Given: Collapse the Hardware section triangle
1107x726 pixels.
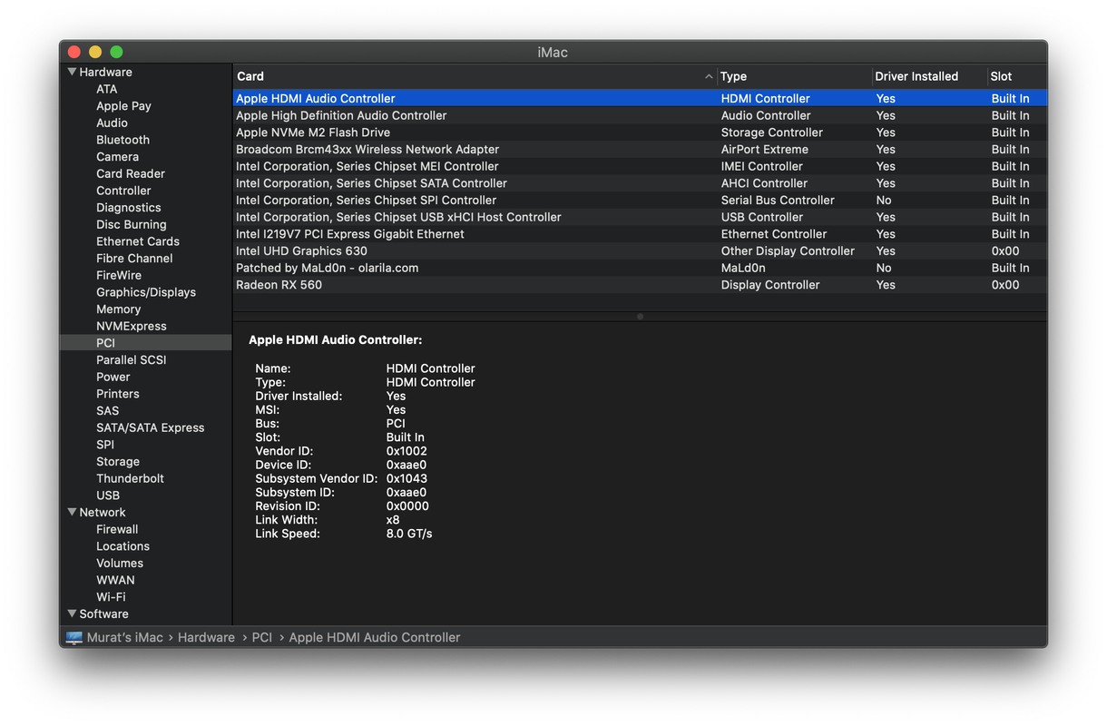Looking at the screenshot, I should [x=72, y=72].
